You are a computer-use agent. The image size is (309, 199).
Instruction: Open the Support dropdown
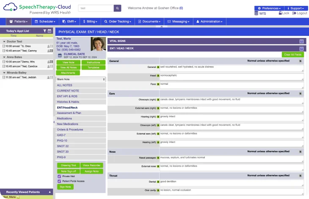click(296, 8)
